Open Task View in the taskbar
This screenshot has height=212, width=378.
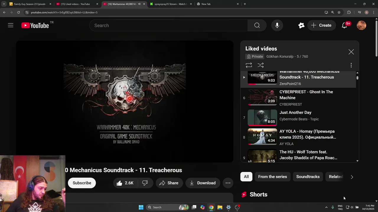194,207
